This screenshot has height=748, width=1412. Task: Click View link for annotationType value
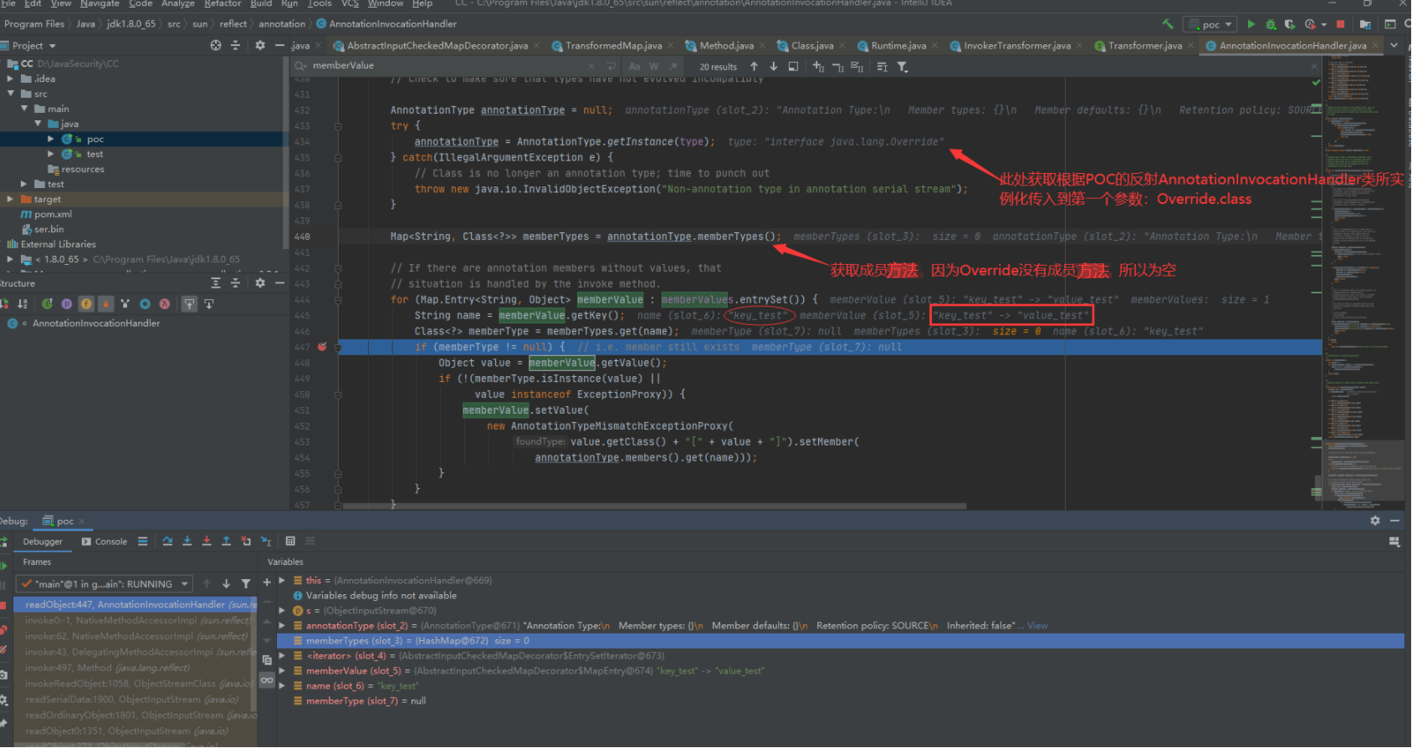(x=1037, y=626)
